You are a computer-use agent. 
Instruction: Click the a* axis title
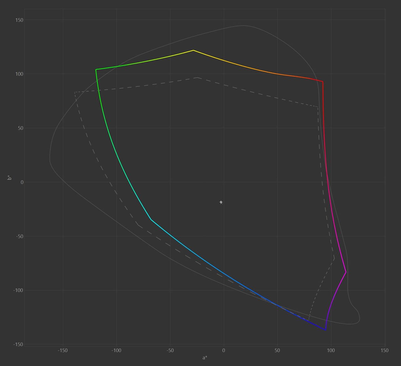coord(205,358)
